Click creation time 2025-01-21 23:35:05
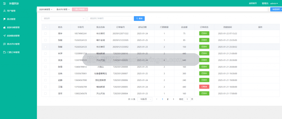 (227, 40)
